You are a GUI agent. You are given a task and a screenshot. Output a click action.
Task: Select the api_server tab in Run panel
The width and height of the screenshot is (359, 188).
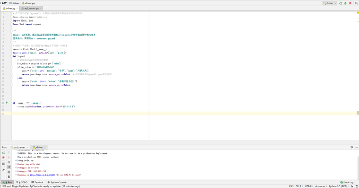19,147
